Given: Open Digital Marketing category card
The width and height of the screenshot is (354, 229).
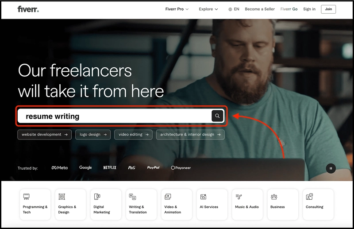Looking at the screenshot, I should coord(106,204).
